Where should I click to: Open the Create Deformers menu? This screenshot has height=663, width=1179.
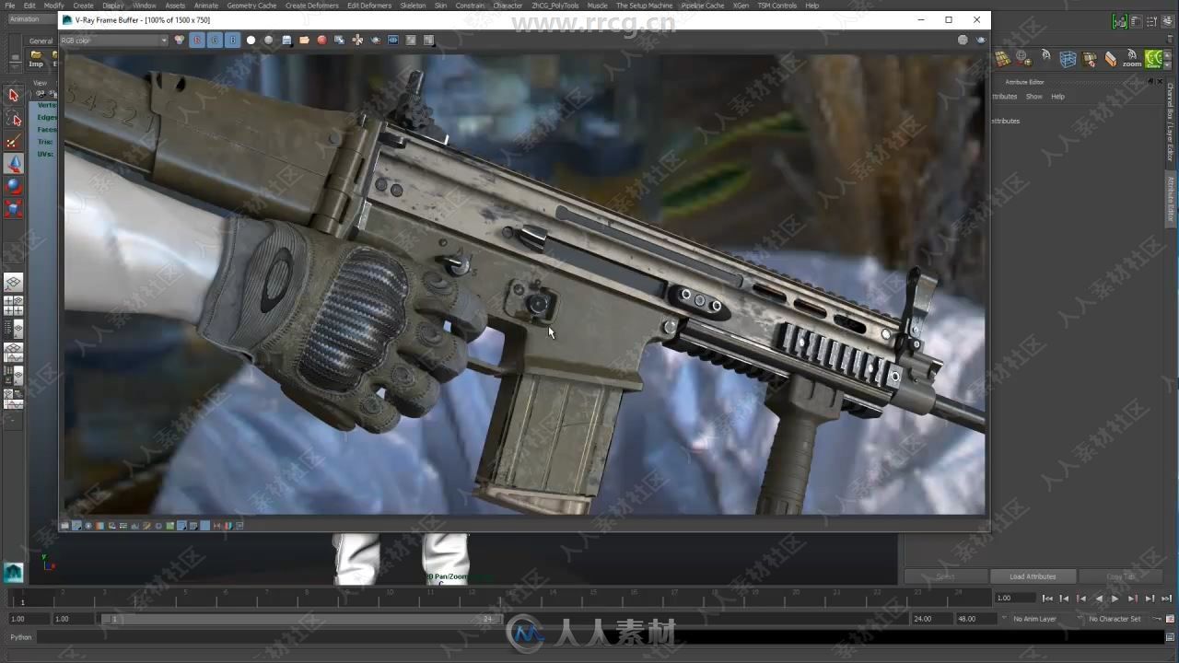pyautogui.click(x=311, y=6)
